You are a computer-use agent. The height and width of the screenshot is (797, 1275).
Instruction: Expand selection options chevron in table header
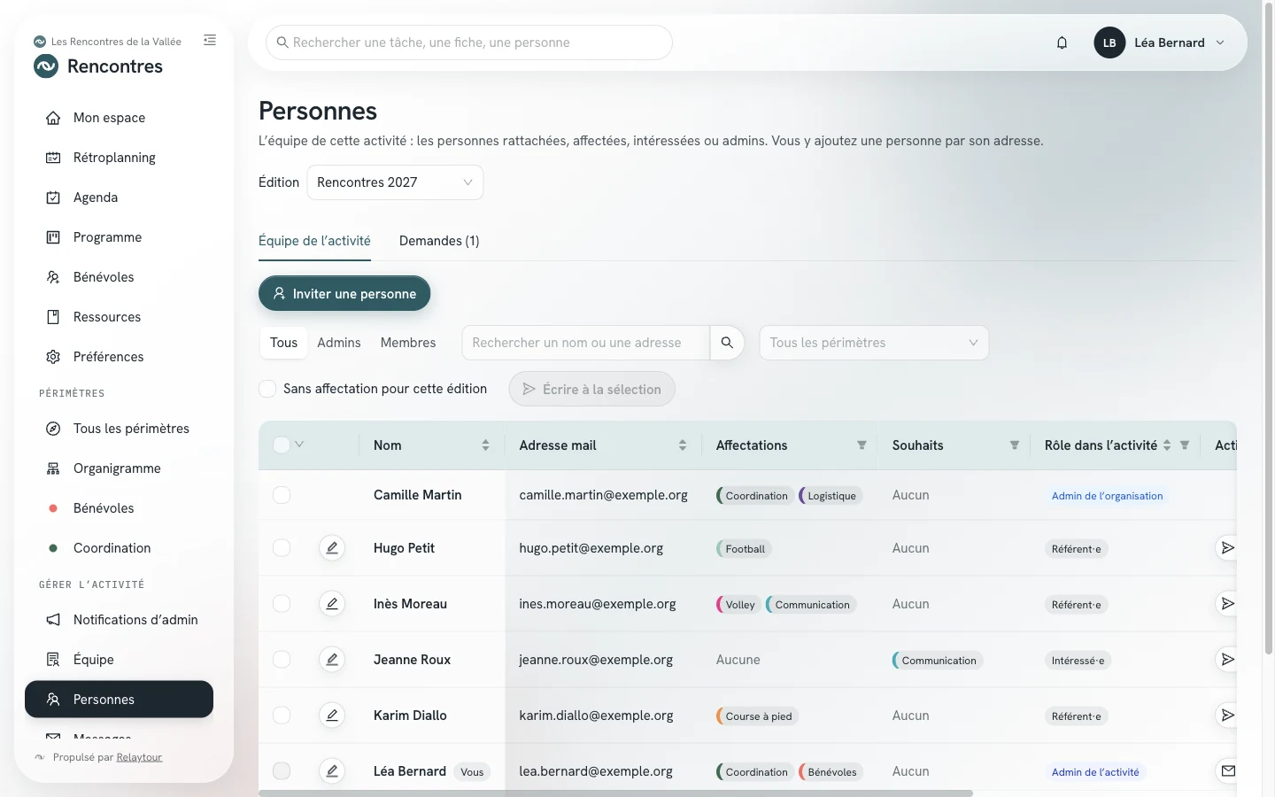pos(299,445)
